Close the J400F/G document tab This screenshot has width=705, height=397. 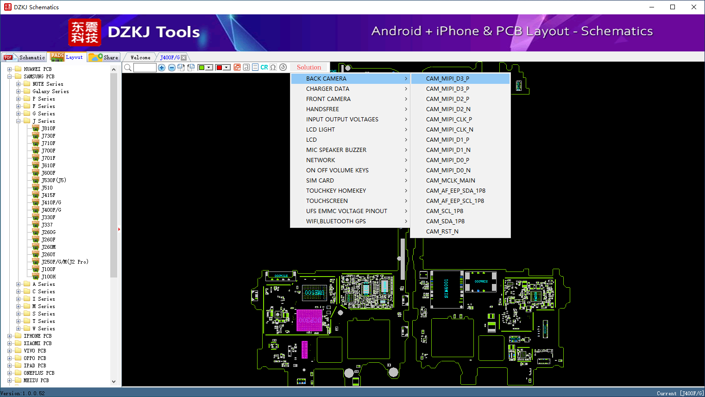click(x=184, y=57)
